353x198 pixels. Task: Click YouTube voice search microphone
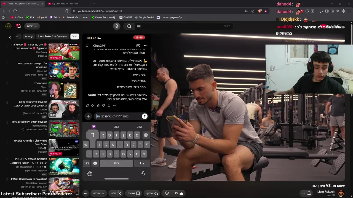click(117, 26)
